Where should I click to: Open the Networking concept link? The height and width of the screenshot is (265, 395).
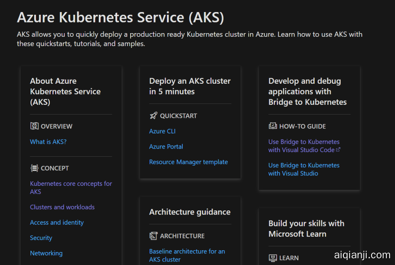(x=46, y=253)
